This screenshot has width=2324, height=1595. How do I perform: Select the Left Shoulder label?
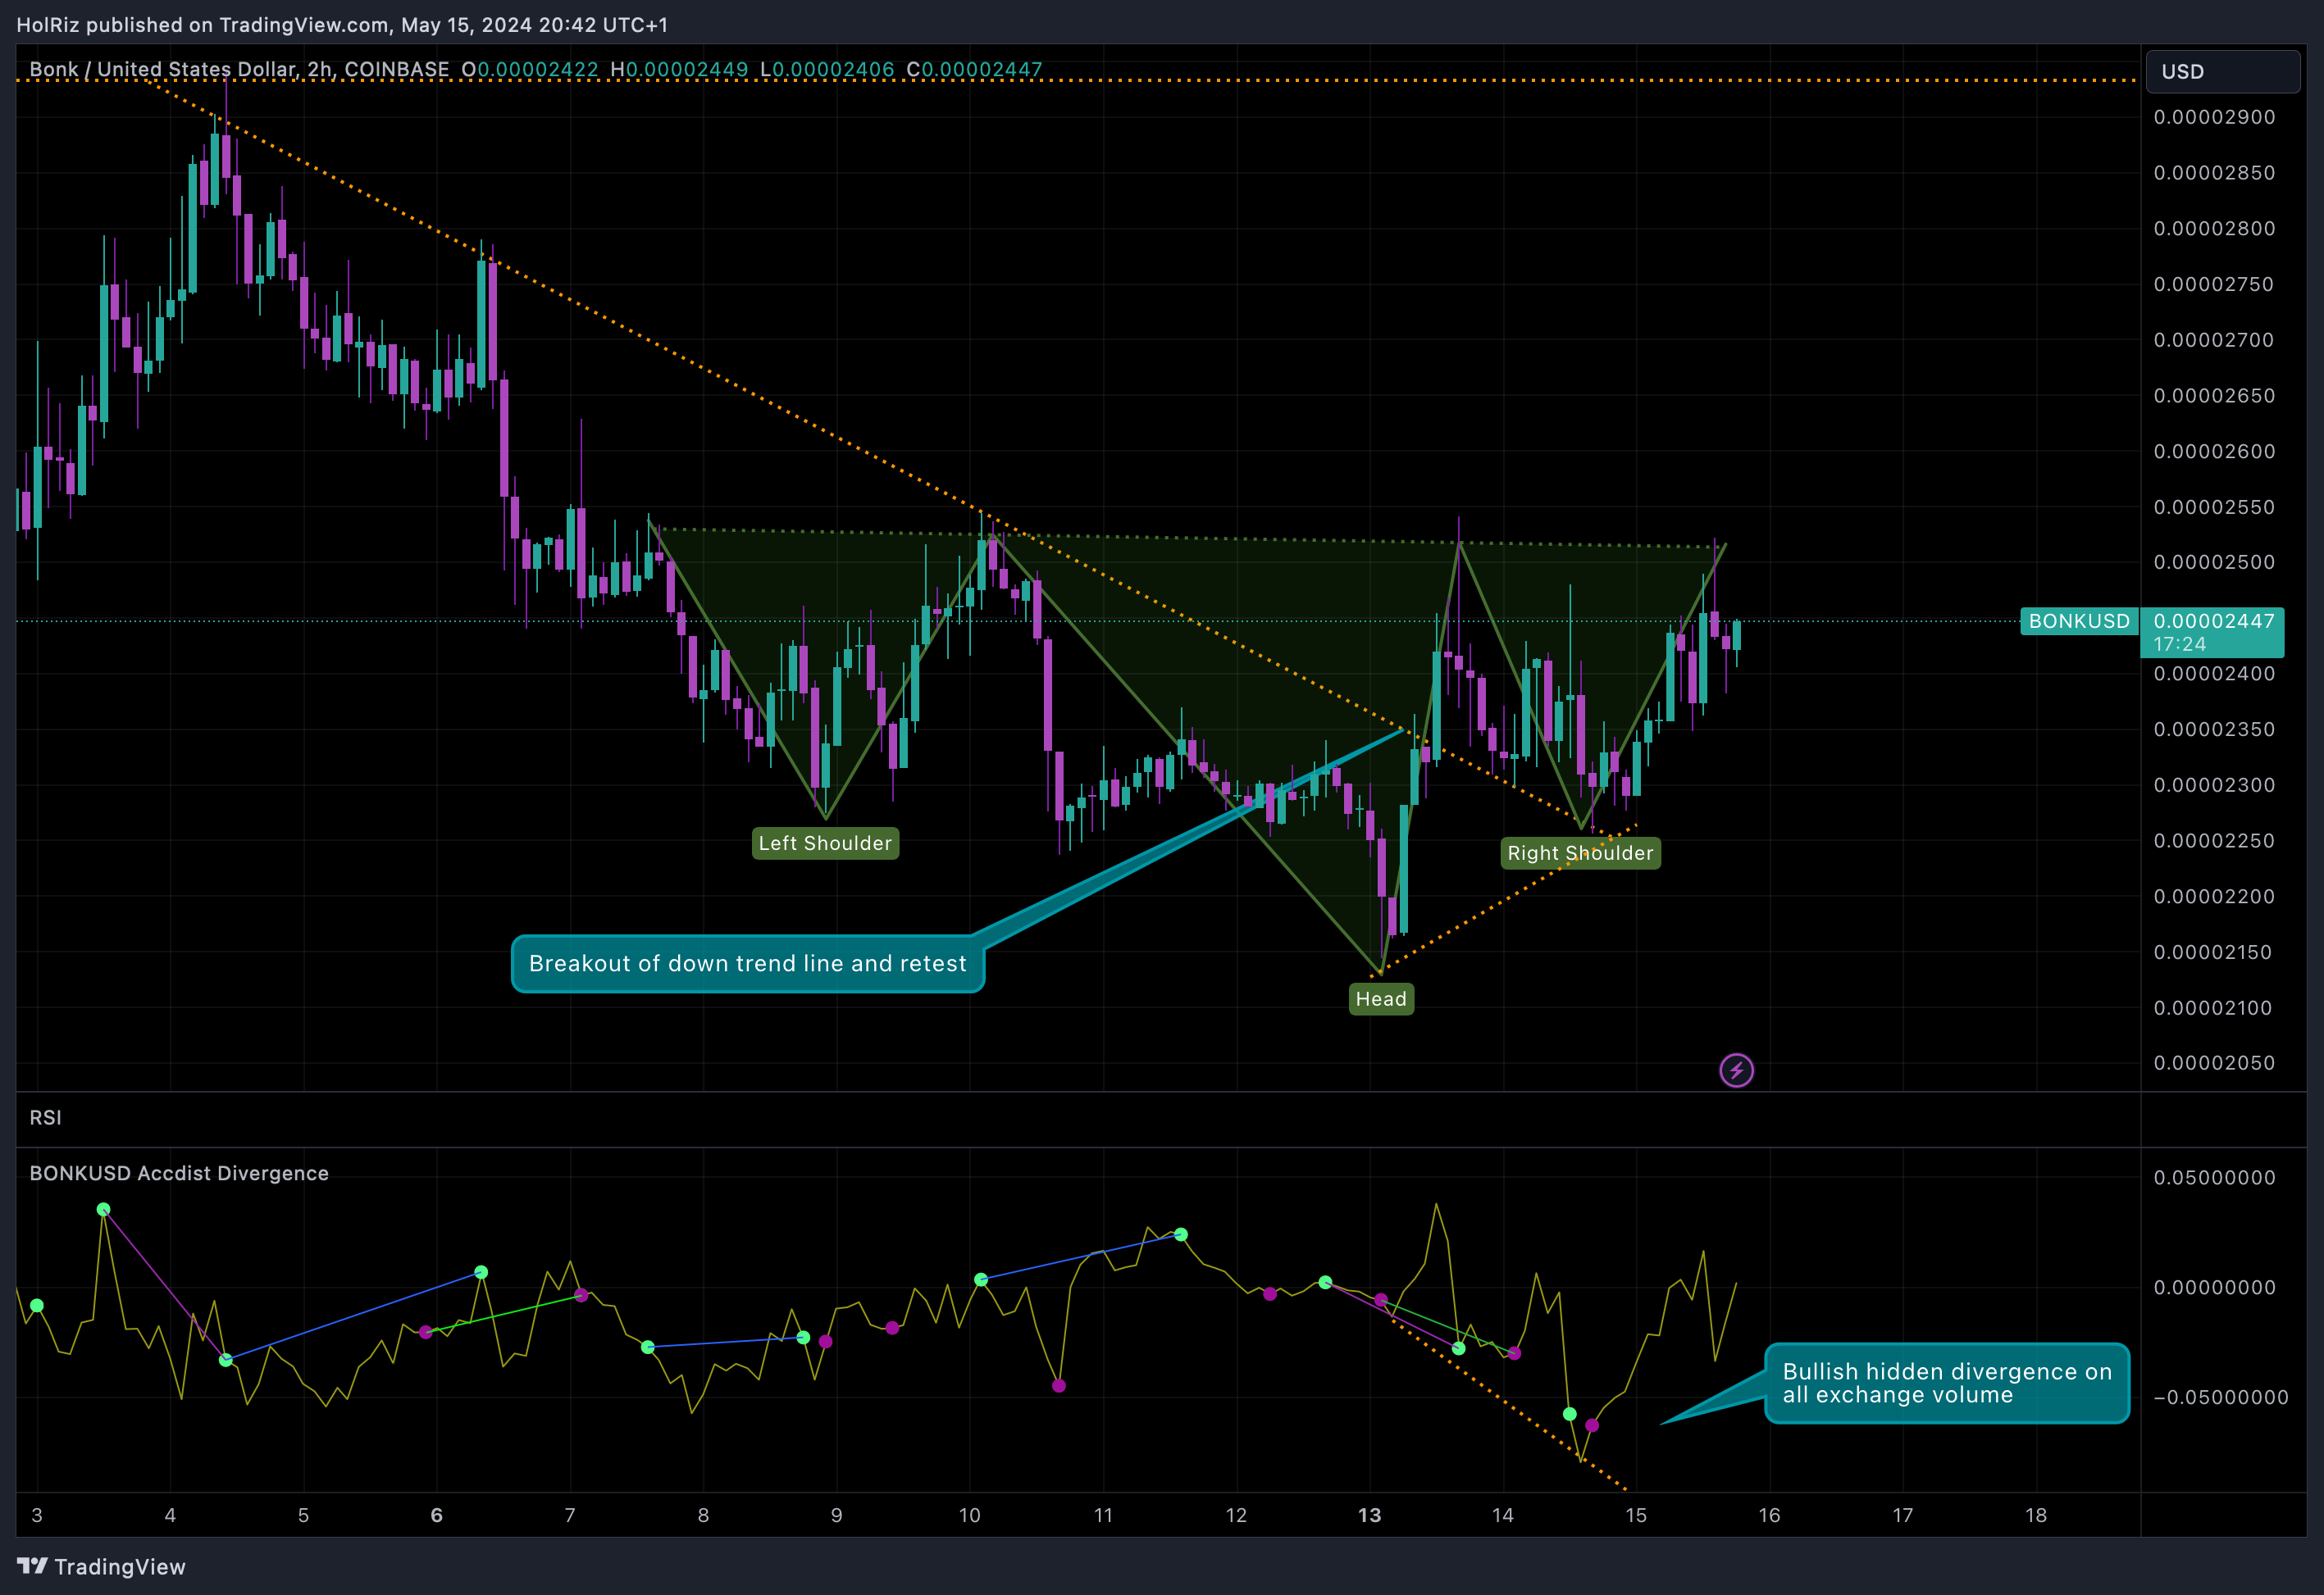825,843
